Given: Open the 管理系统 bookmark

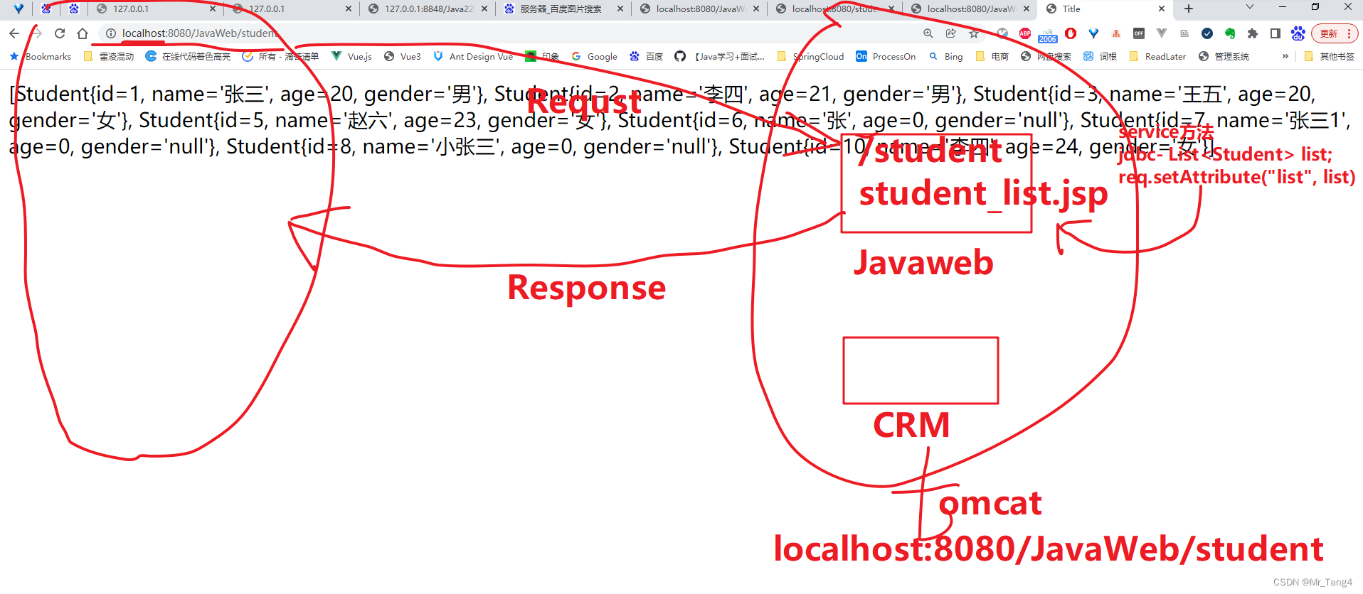Looking at the screenshot, I should coord(1224,56).
